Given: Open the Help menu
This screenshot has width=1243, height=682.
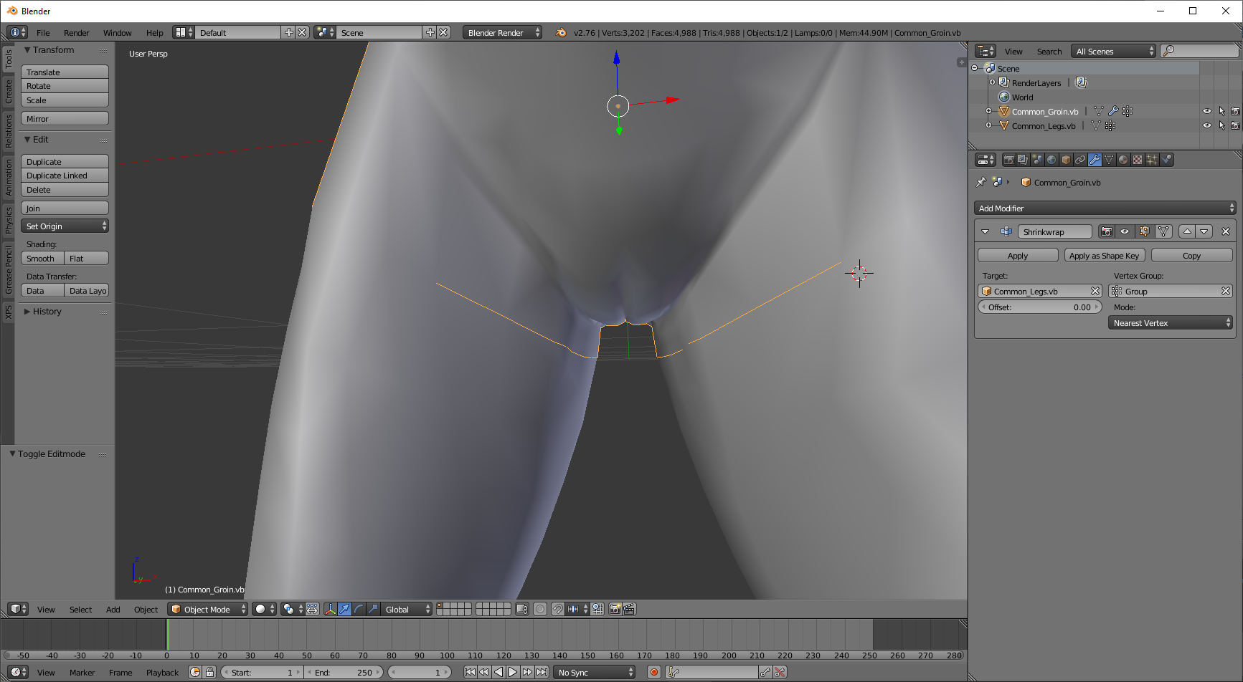Looking at the screenshot, I should click(x=154, y=32).
